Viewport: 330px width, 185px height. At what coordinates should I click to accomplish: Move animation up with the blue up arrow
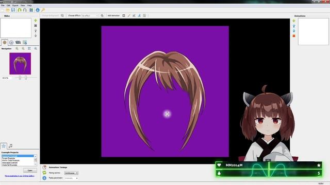294,26
